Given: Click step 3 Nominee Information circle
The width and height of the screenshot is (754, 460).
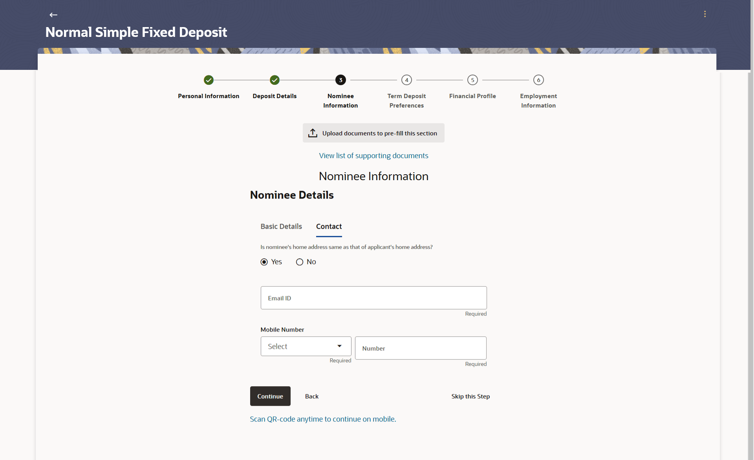Looking at the screenshot, I should coord(340,80).
